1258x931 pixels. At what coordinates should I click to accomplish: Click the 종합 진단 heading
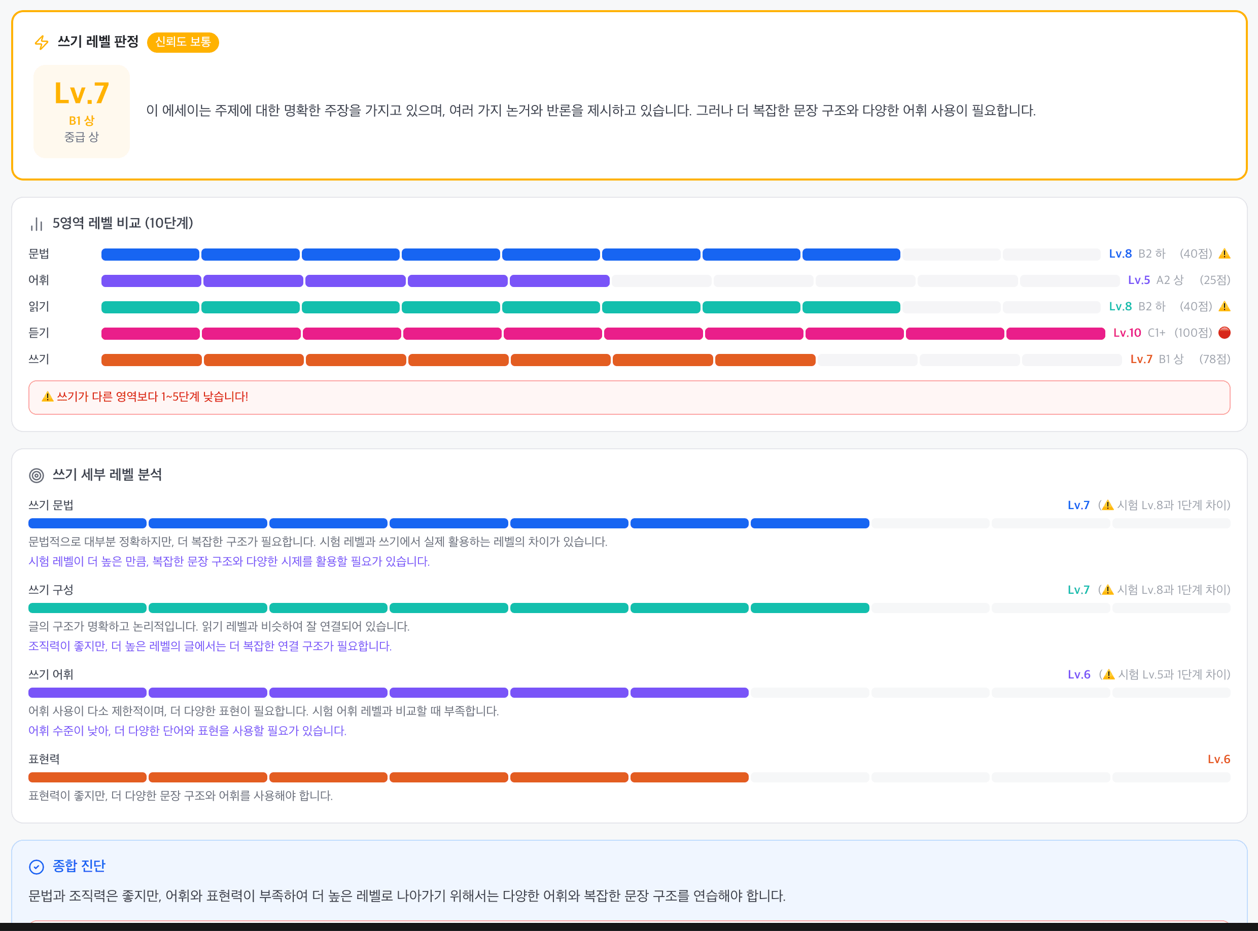pyautogui.click(x=79, y=866)
